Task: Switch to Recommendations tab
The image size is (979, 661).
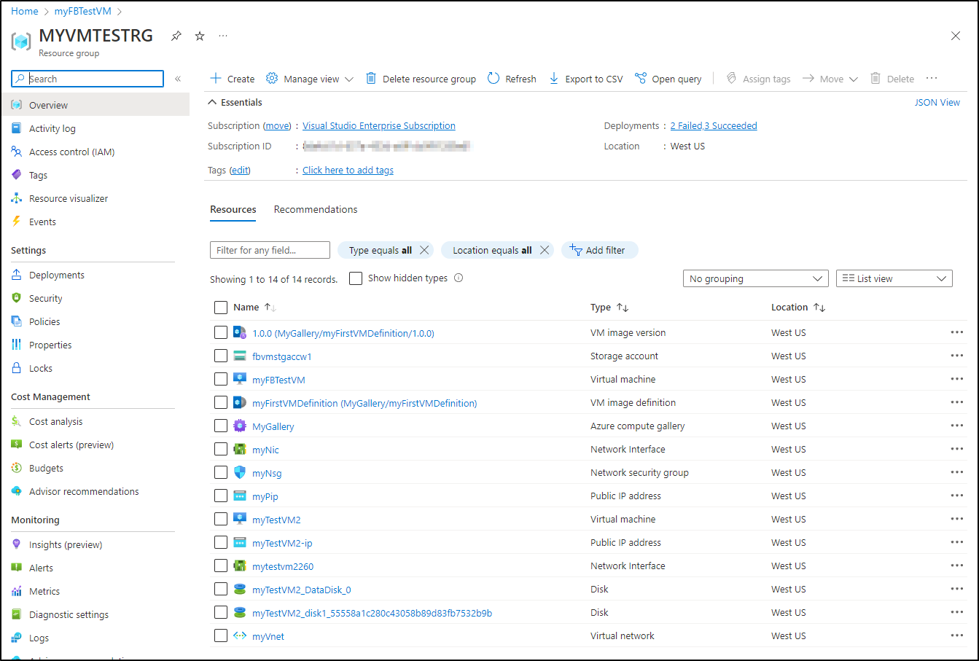Action: click(316, 209)
